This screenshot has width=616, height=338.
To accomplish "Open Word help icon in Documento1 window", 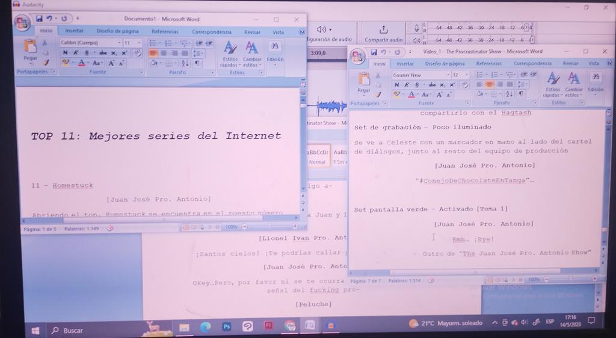I will pyautogui.click(x=301, y=32).
